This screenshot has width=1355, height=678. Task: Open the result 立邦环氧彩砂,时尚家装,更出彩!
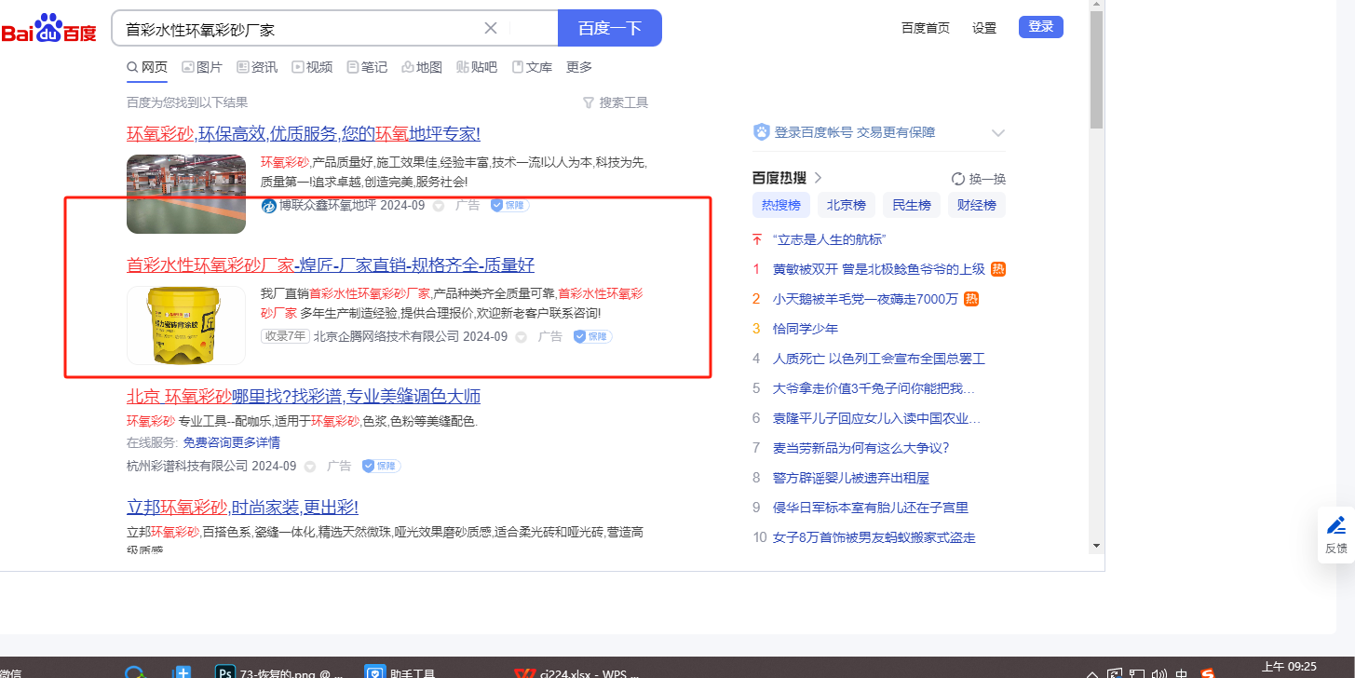click(242, 508)
